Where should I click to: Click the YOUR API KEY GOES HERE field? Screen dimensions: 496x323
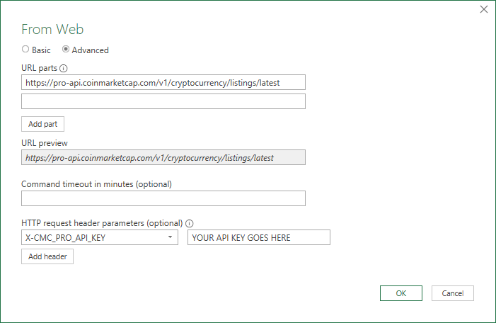tap(258, 238)
